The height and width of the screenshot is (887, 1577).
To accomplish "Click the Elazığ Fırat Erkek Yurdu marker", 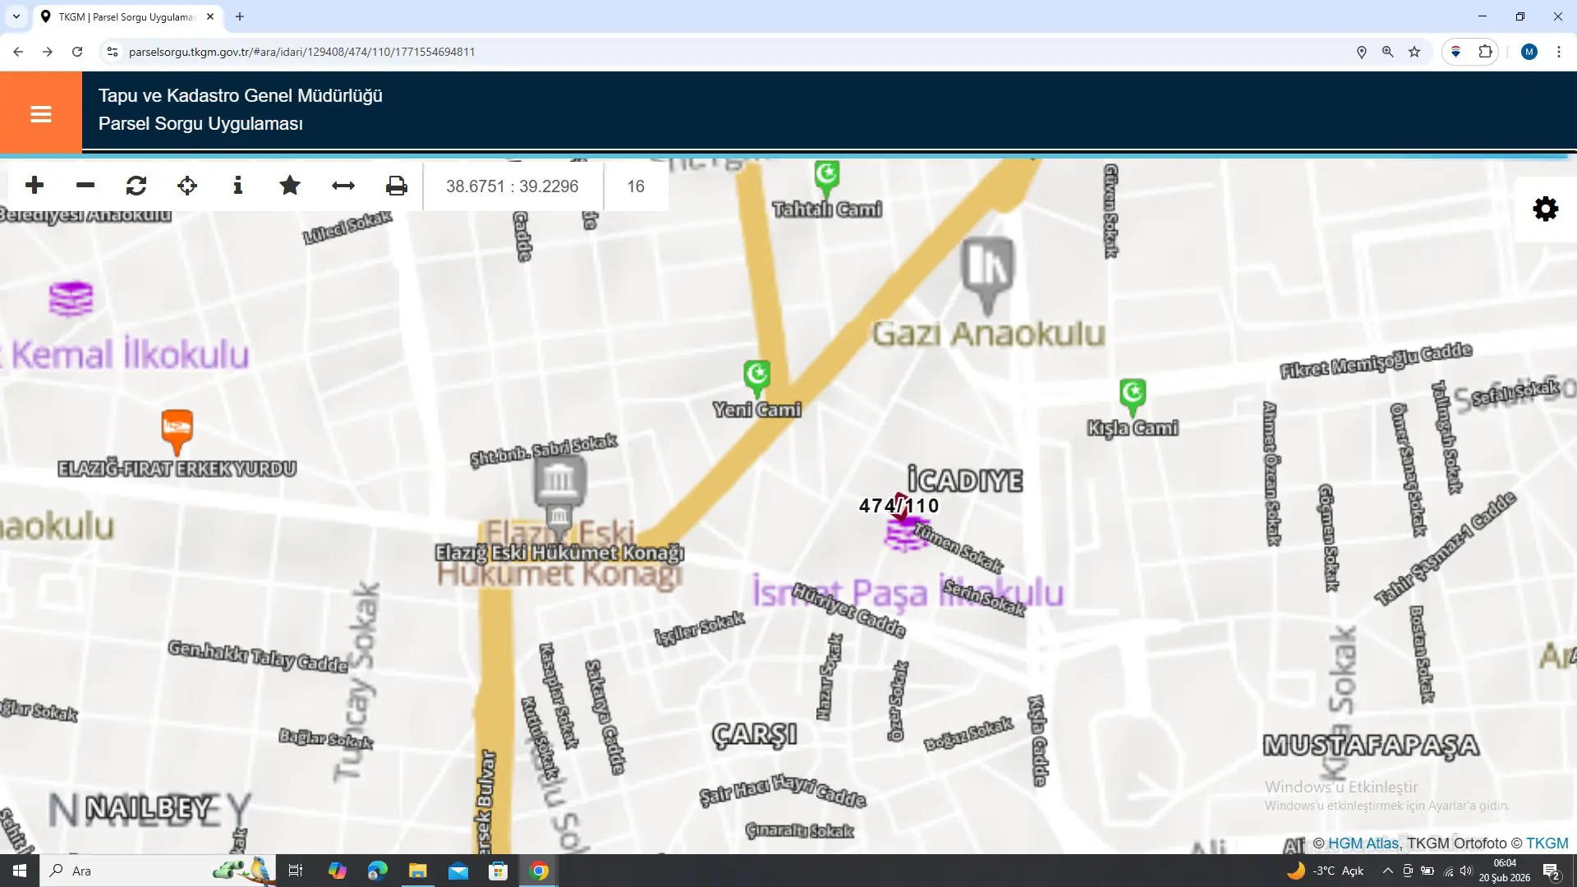I will click(x=177, y=431).
